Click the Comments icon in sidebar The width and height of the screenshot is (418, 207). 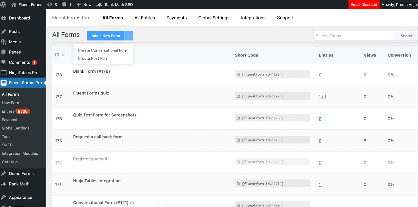pos(4,62)
